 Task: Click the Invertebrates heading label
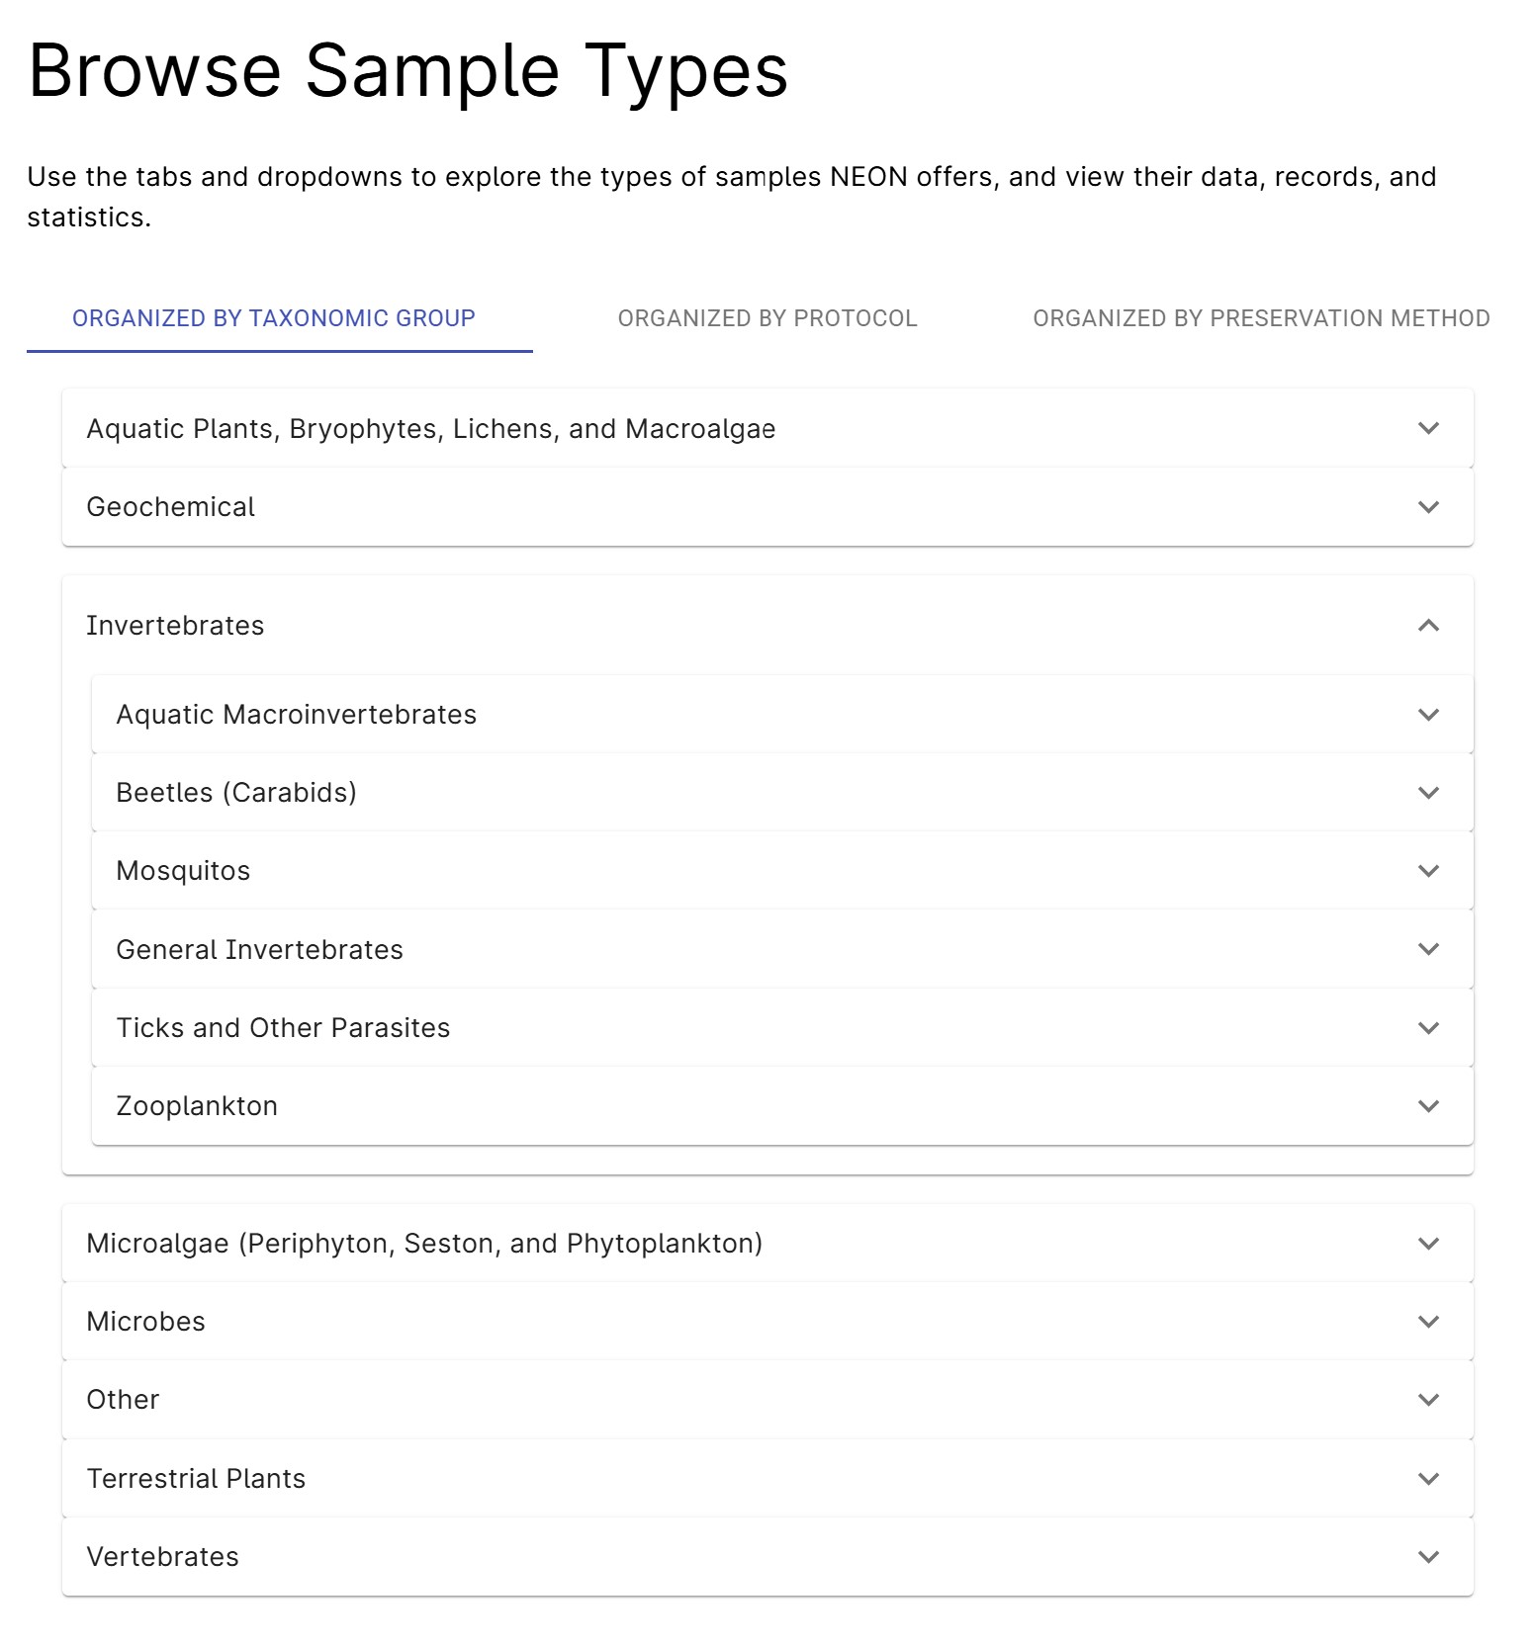pos(175,625)
